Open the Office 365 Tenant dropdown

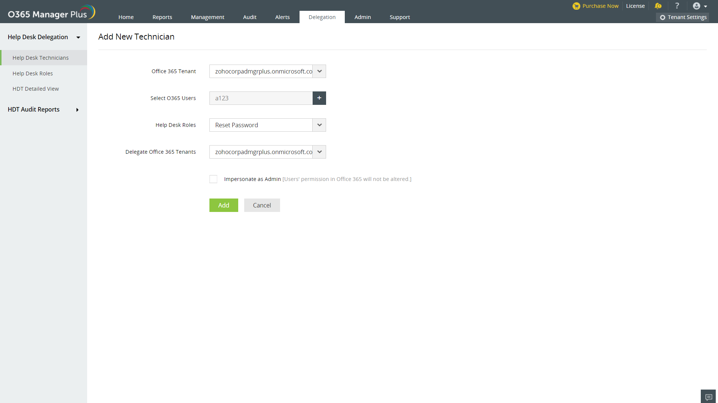[319, 71]
